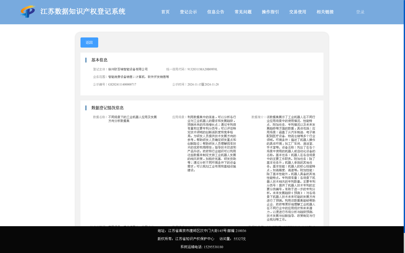The width and height of the screenshot is (405, 253).
Task: Open 信息公告 in navigation
Action: 216,12
